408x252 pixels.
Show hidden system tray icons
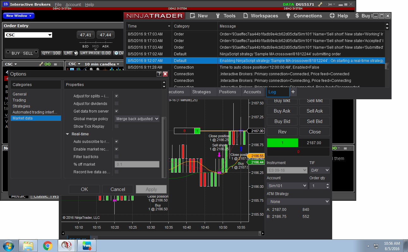point(369,246)
